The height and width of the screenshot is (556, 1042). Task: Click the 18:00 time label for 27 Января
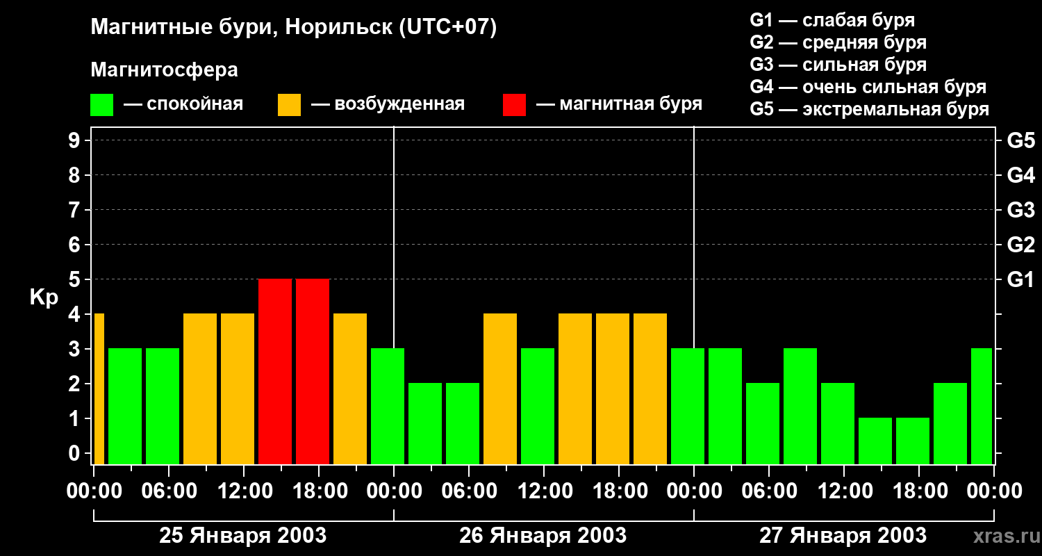919,491
